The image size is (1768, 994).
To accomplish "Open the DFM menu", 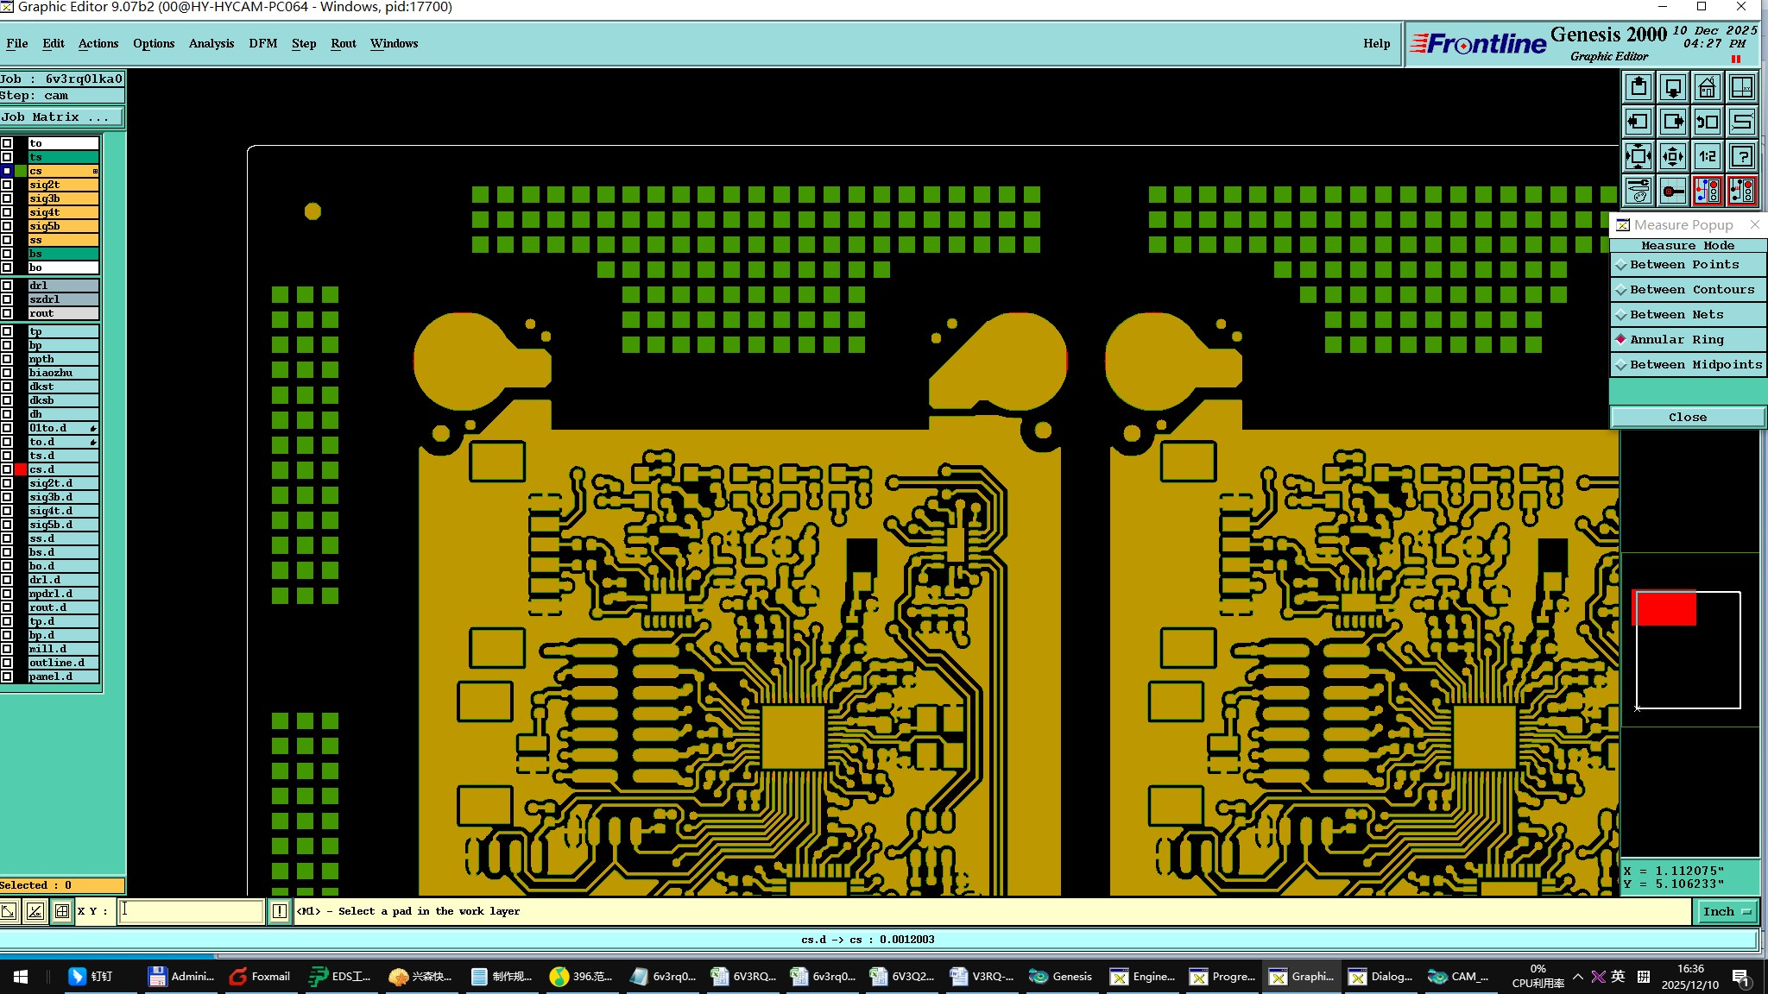I will (x=262, y=43).
